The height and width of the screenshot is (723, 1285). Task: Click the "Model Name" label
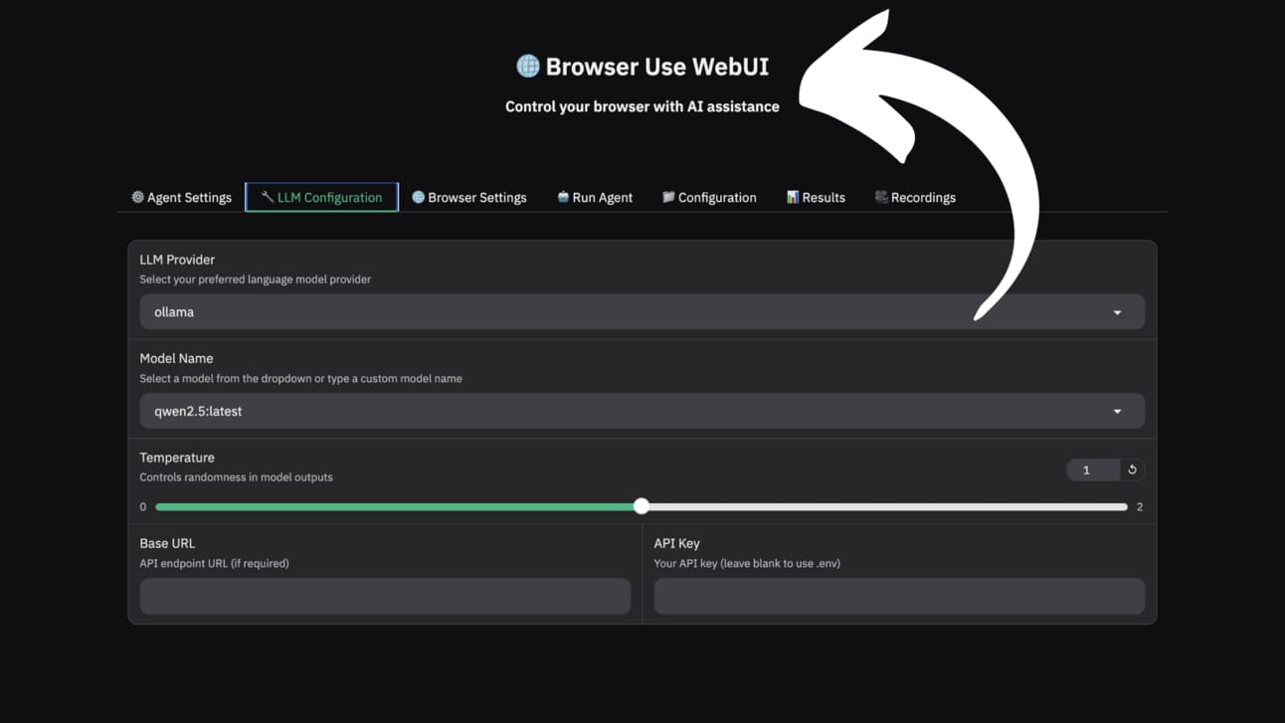[176, 358]
